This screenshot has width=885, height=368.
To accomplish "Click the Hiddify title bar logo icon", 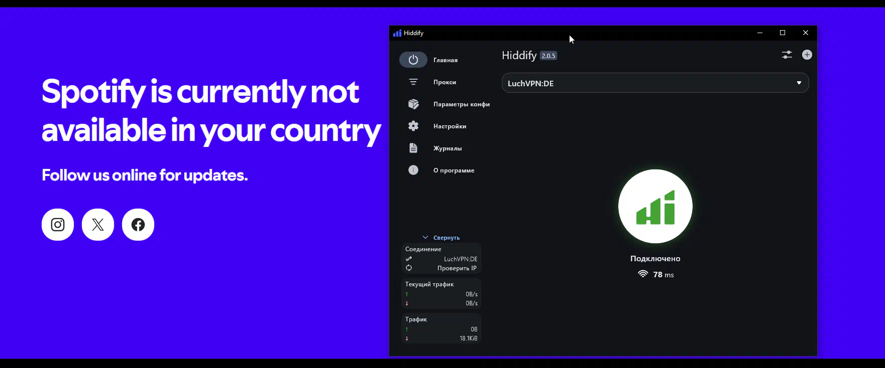I will point(397,33).
